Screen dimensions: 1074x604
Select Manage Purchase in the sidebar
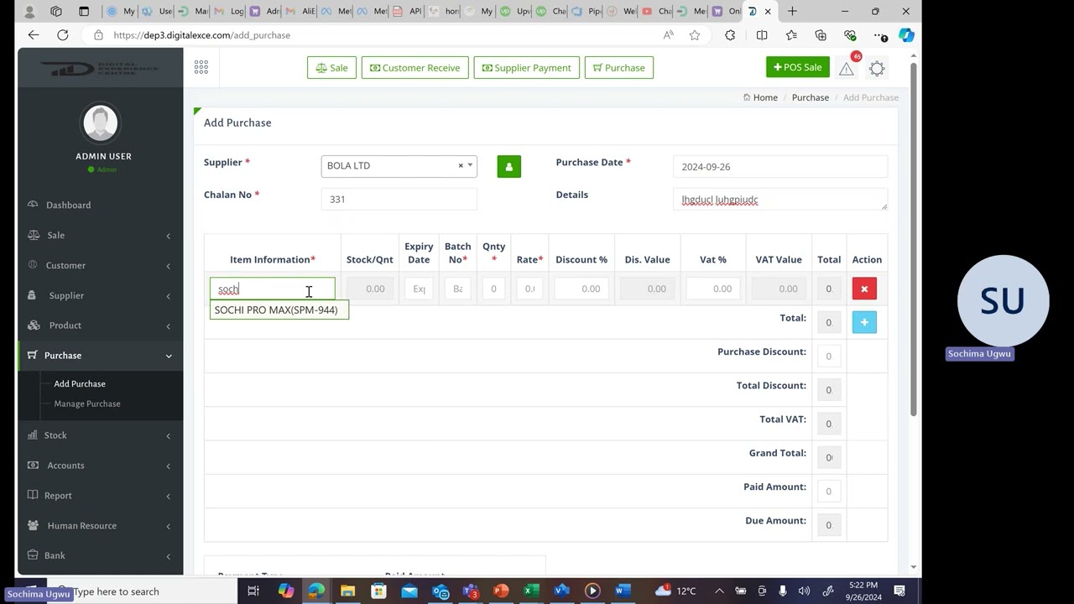(x=87, y=404)
